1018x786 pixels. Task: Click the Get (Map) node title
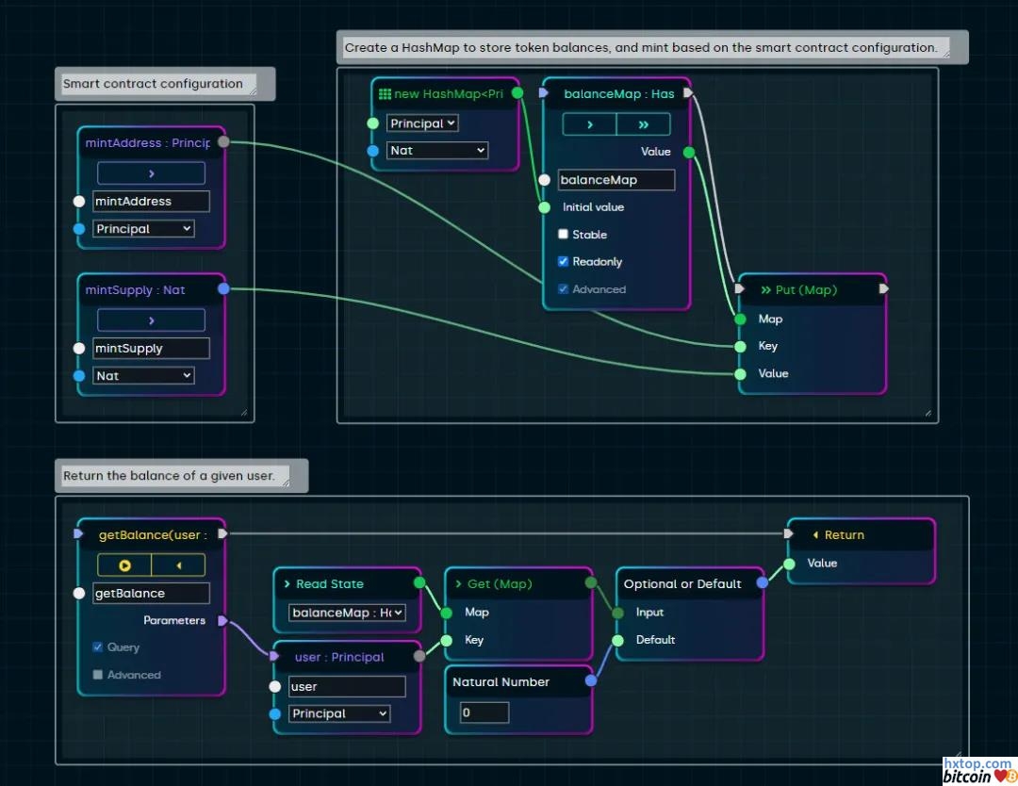click(500, 584)
